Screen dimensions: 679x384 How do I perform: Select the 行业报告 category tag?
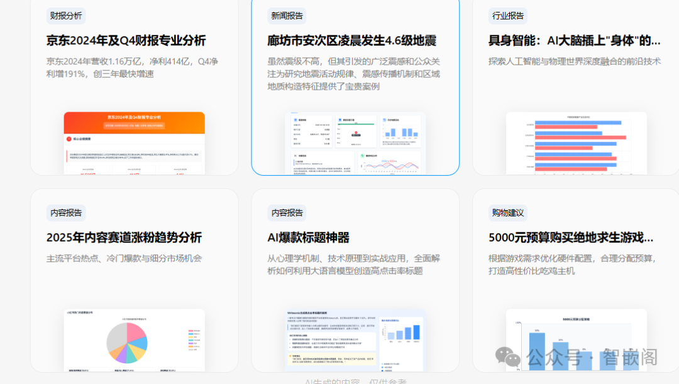point(508,16)
